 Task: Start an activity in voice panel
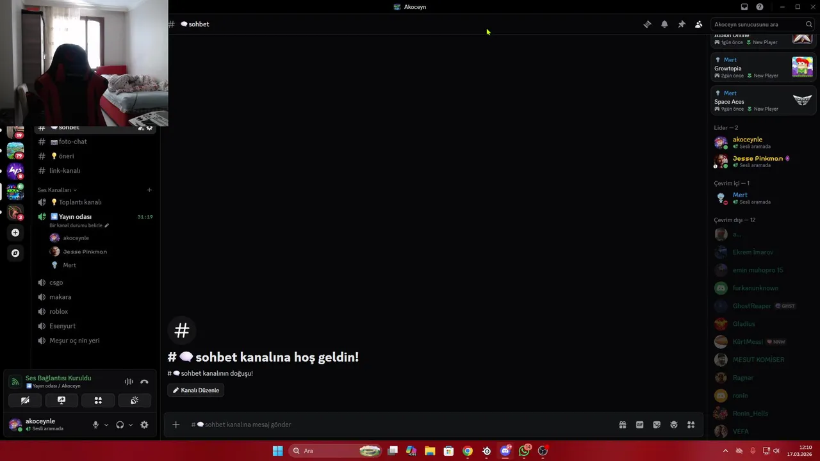pos(98,400)
